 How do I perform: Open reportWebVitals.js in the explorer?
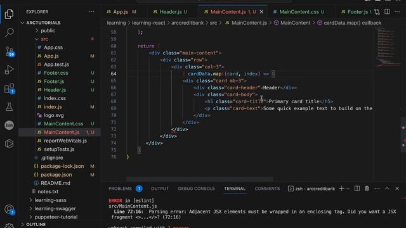point(65,141)
